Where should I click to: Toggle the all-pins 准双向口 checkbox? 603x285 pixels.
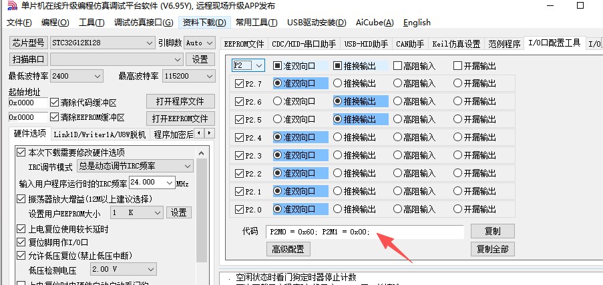(277, 66)
